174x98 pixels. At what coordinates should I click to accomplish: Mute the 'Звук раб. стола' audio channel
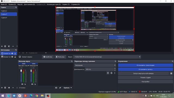pyautogui.click(x=22, y=84)
